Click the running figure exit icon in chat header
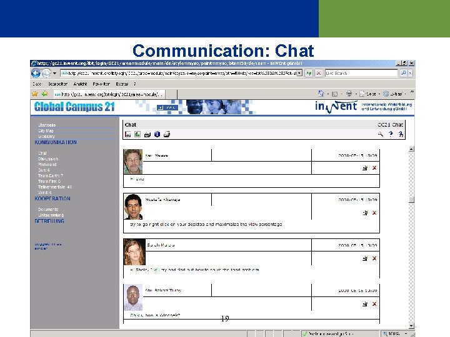Image resolution: width=450 pixels, height=337 pixels. (x=401, y=134)
